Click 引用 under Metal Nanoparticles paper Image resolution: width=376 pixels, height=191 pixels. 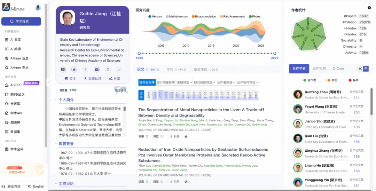tap(175, 136)
